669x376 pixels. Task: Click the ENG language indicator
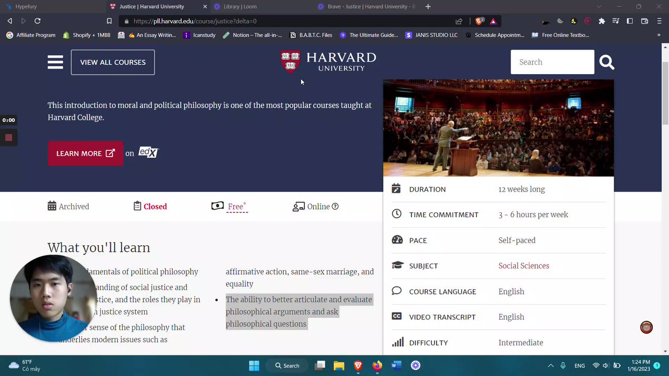click(x=580, y=366)
